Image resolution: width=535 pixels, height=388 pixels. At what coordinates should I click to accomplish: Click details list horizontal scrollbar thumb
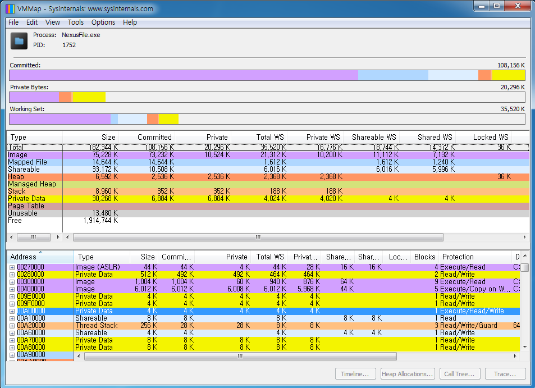tap(240, 356)
